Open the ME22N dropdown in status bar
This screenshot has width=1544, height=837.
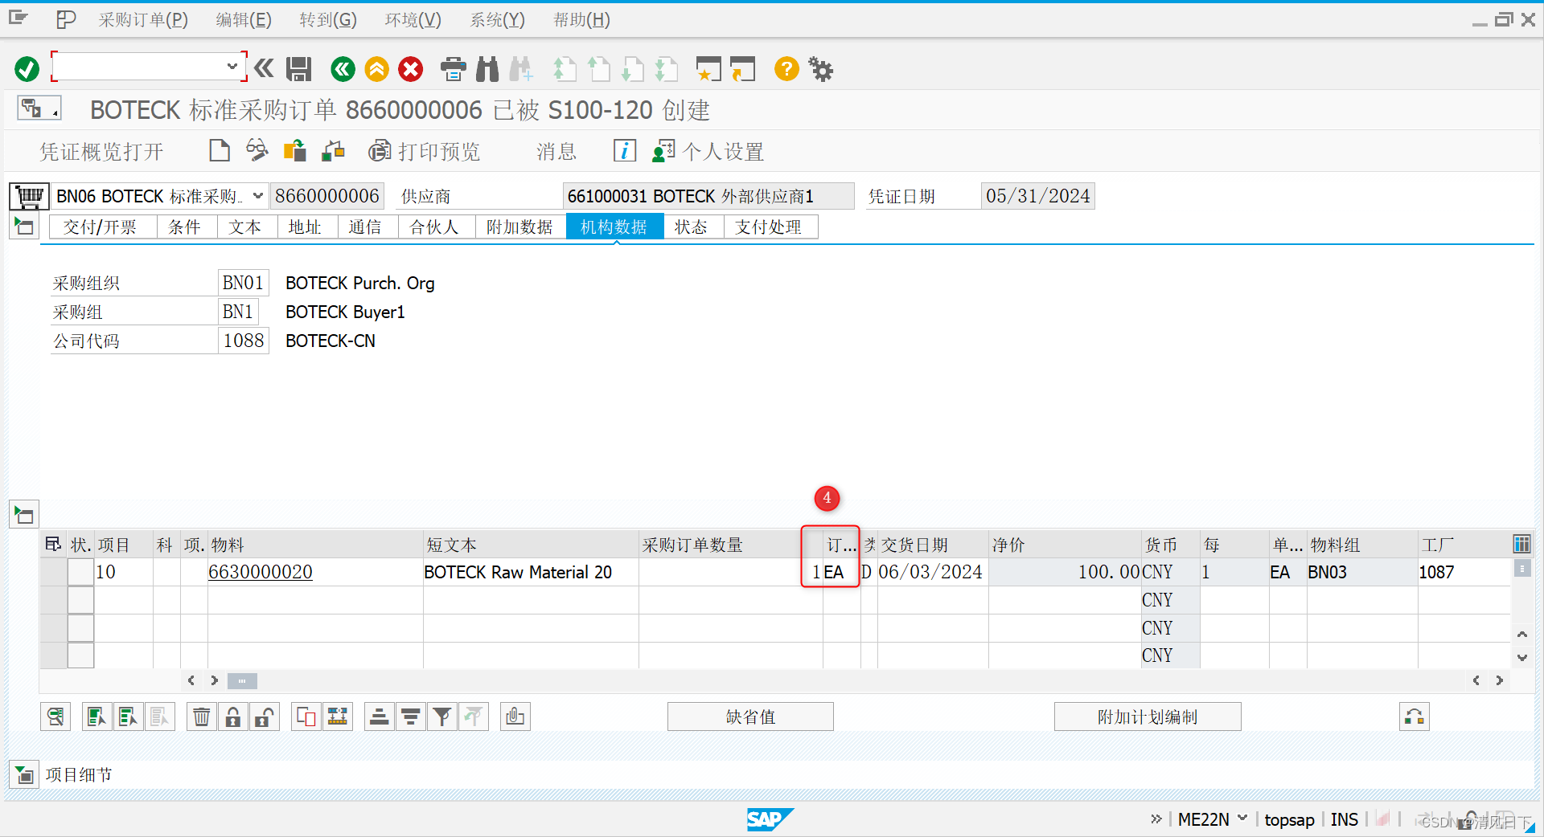(x=1241, y=819)
